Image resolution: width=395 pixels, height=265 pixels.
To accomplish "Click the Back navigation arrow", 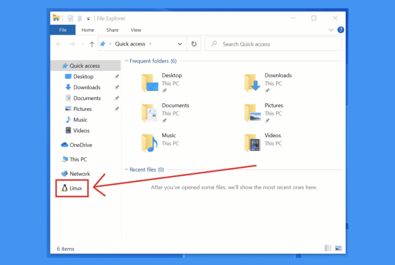I will [x=59, y=44].
